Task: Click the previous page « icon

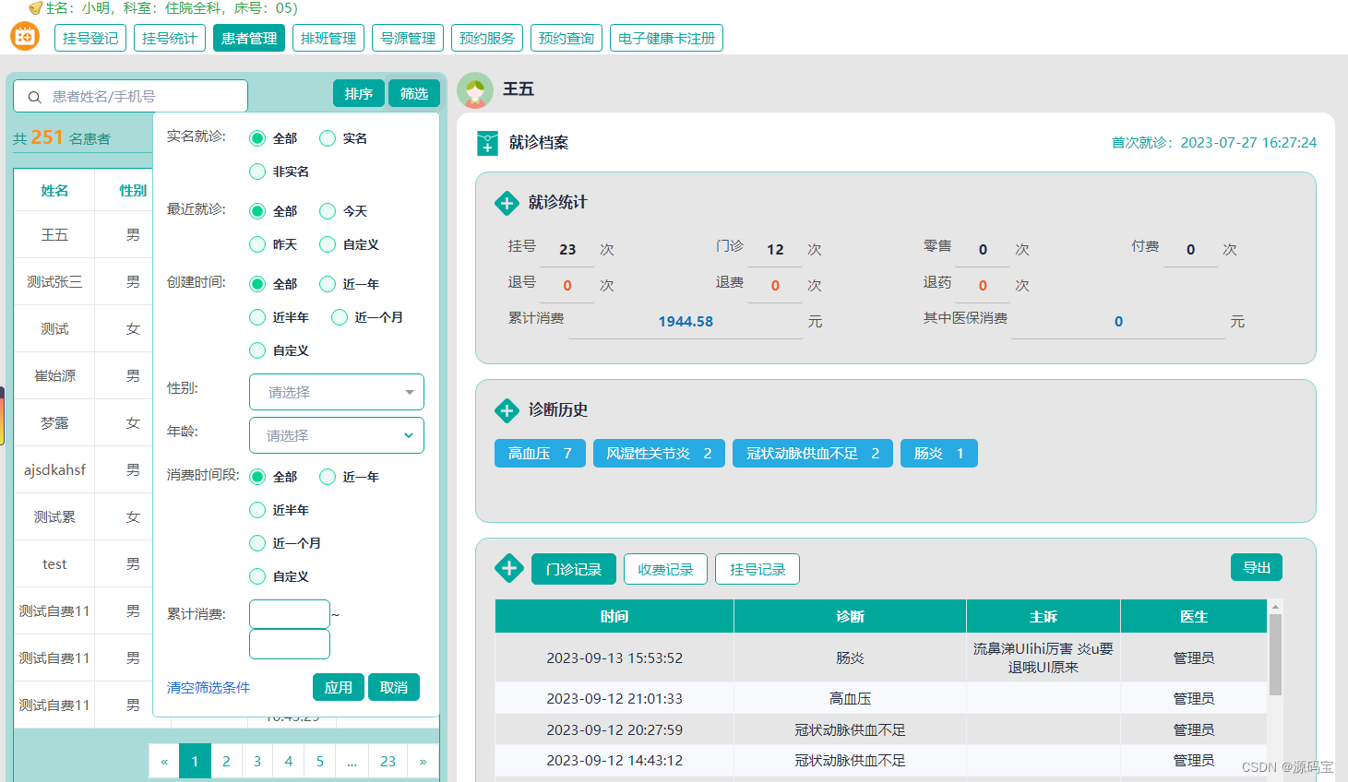Action: pyautogui.click(x=163, y=761)
